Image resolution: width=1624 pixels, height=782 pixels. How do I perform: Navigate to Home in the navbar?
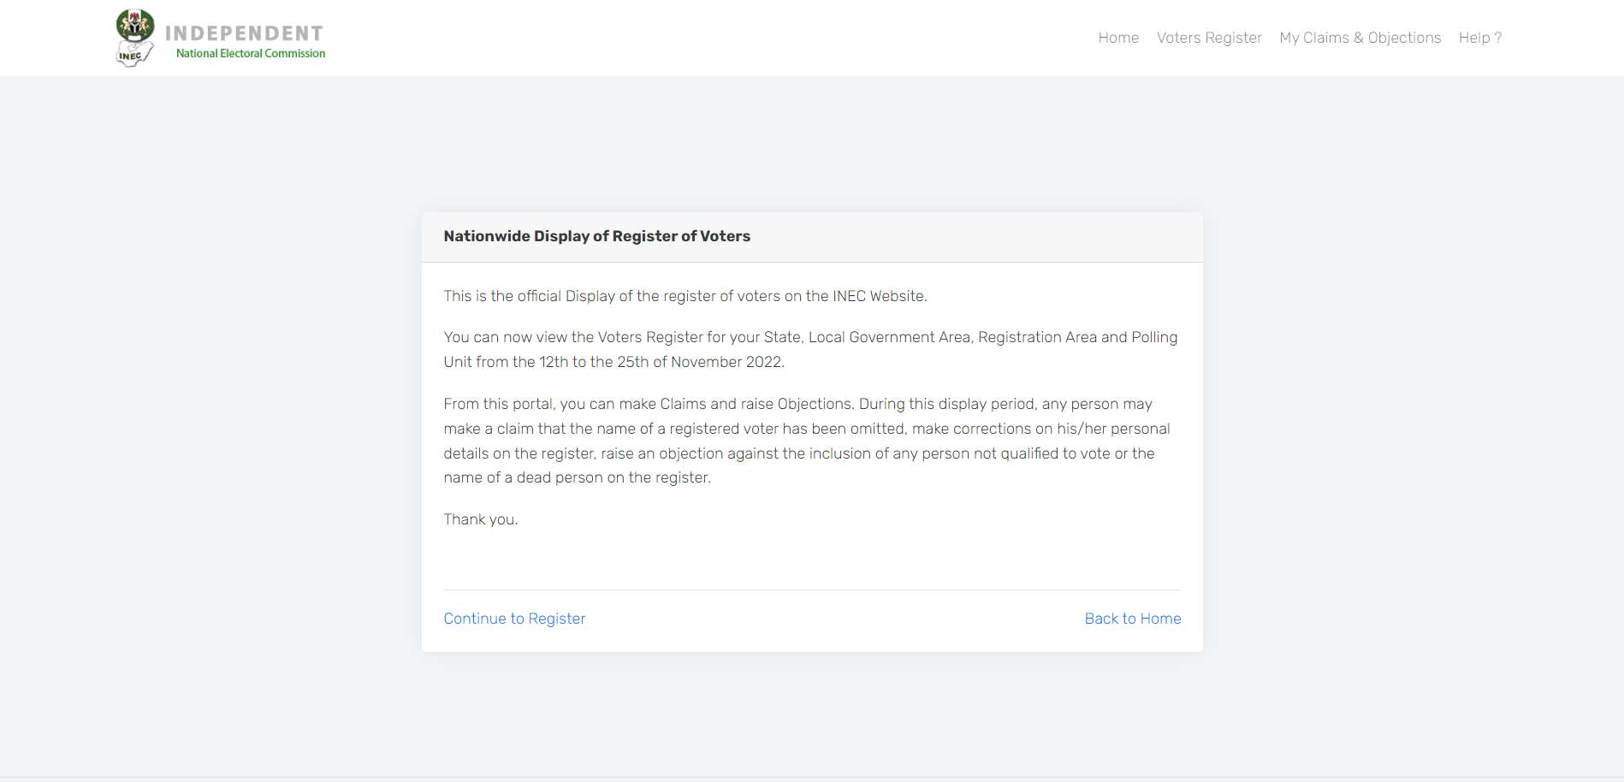point(1117,38)
